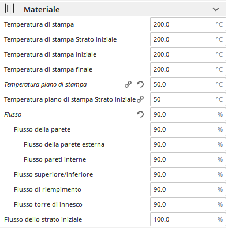
Task: Click the Materiale header title
Action: [42, 9]
